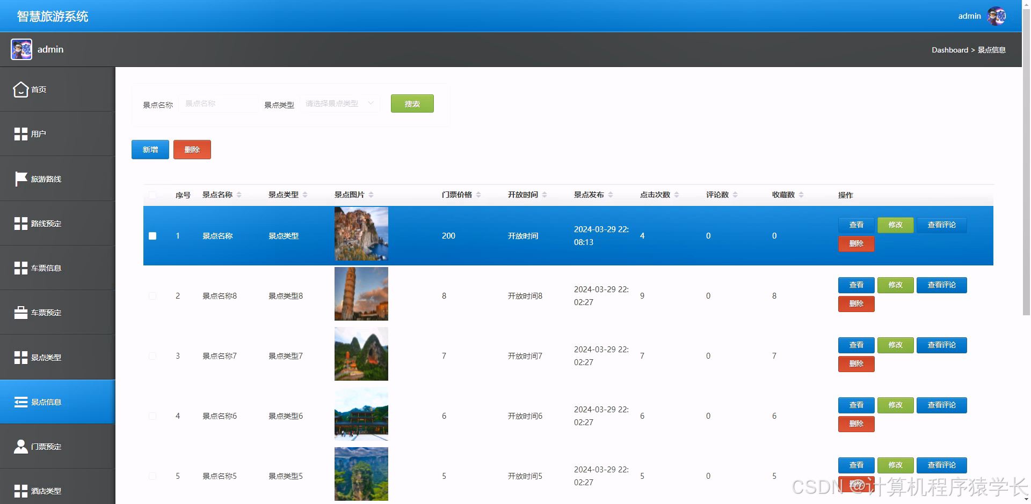Open the 车票信息 menu item

(57, 268)
